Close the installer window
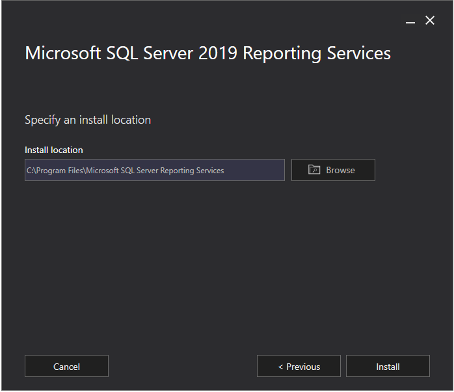The image size is (454, 392). [x=430, y=20]
